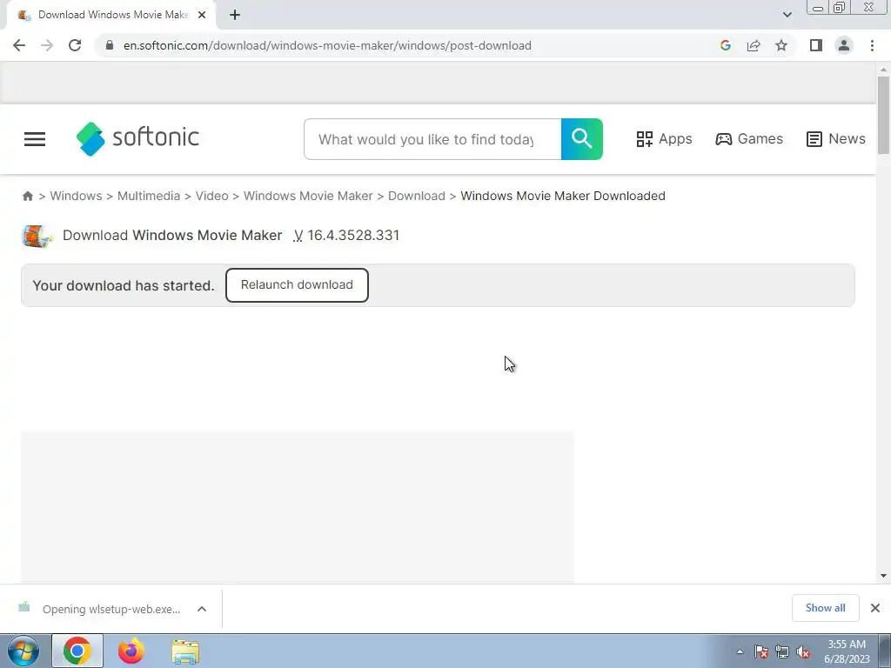Select the address bar URL
Viewport: 891px width, 668px height.
pyautogui.click(x=327, y=45)
